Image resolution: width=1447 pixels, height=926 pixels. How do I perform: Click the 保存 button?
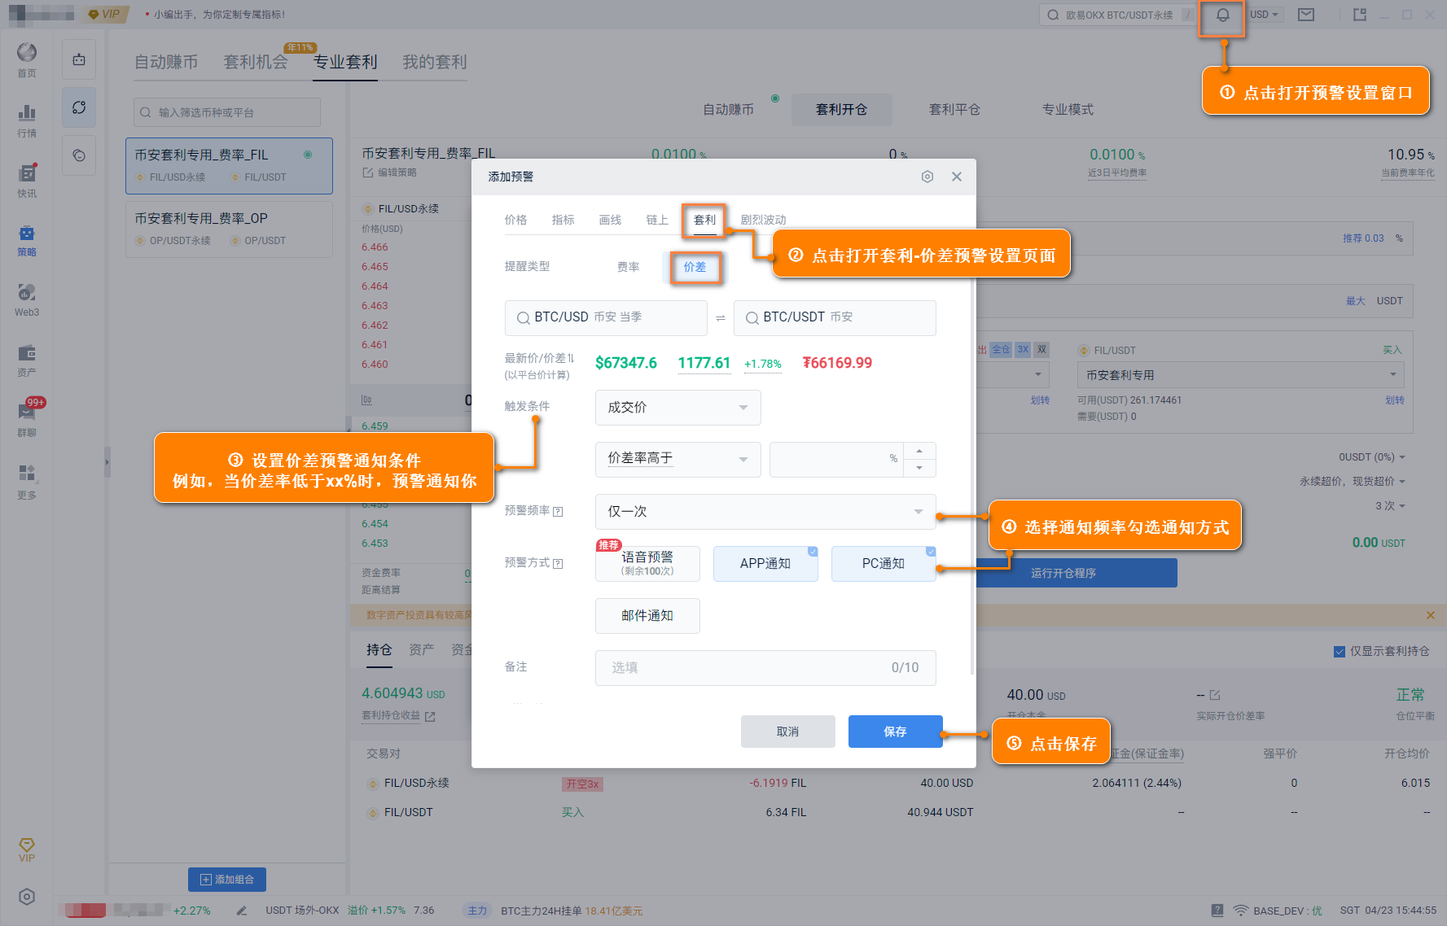(896, 732)
